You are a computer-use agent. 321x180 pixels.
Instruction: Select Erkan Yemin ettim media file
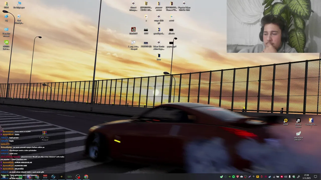click(159, 45)
